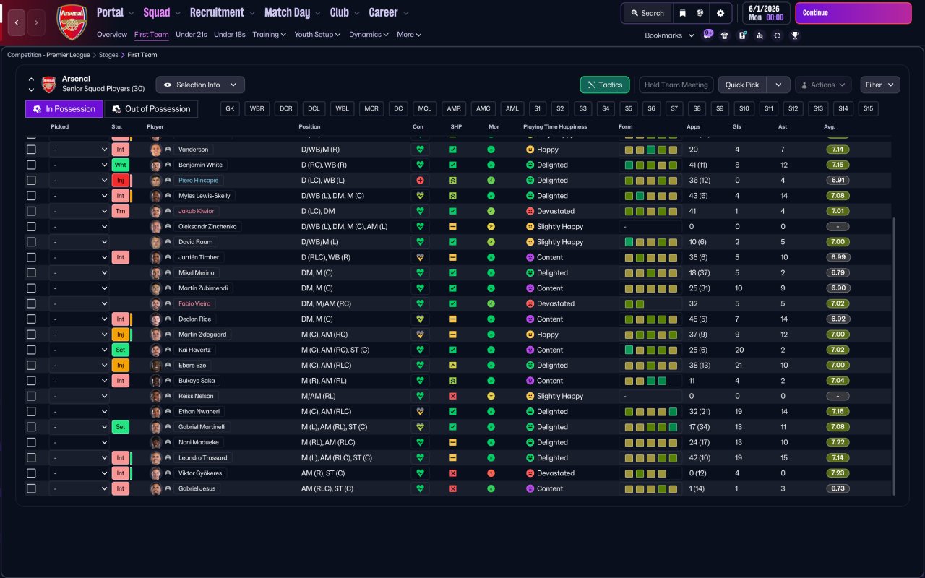Click the trophy shortcut icon
Screen dimensions: 925x578
point(794,35)
